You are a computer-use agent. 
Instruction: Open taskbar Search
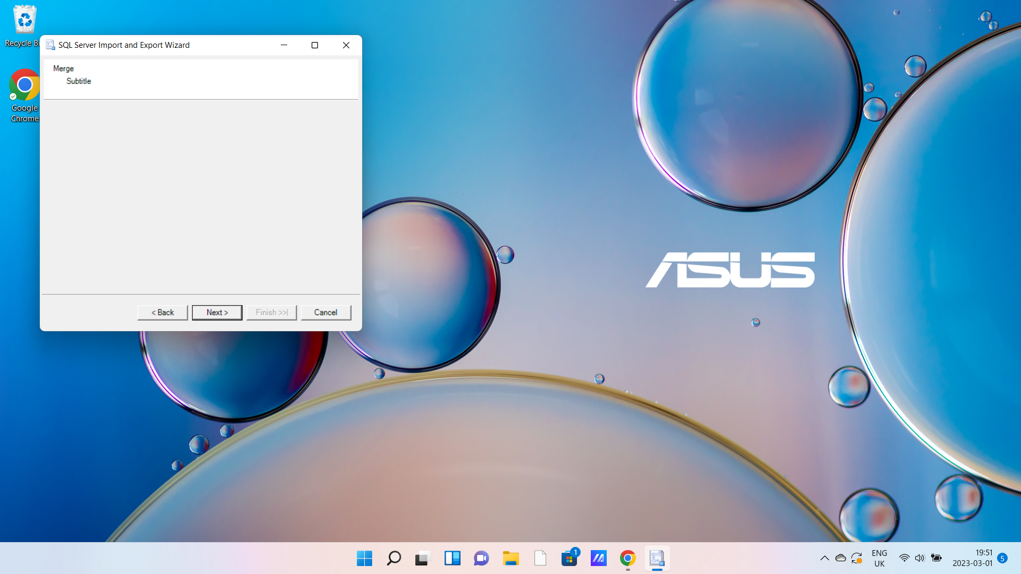coord(394,558)
